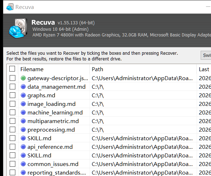
Task: Click the C:\?\ path of machine_learning.md
Action: click(98, 113)
